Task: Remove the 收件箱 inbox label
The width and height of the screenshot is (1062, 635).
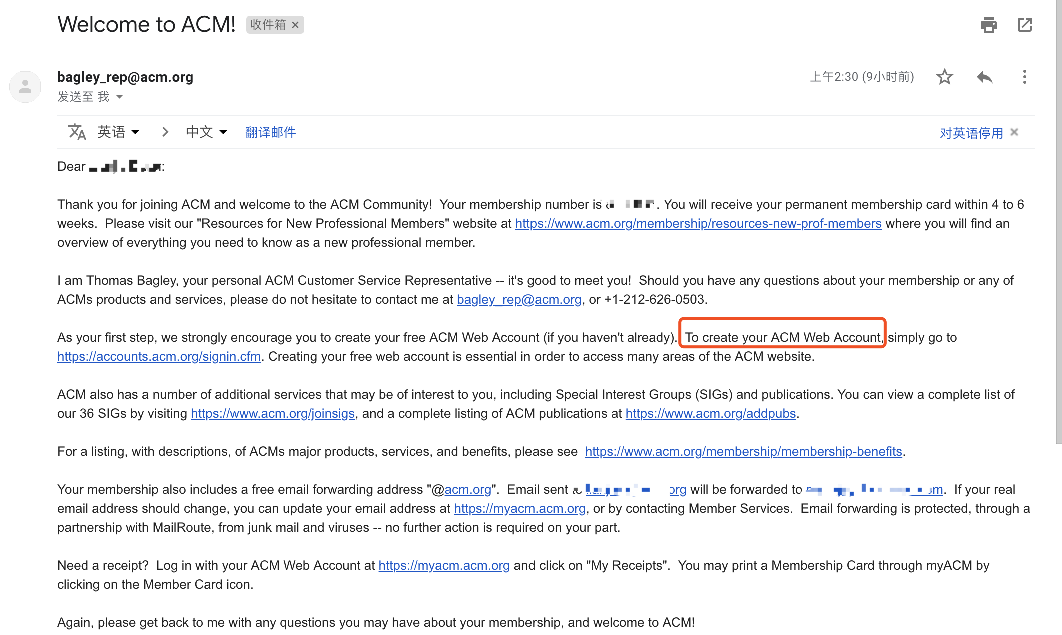Action: point(295,25)
